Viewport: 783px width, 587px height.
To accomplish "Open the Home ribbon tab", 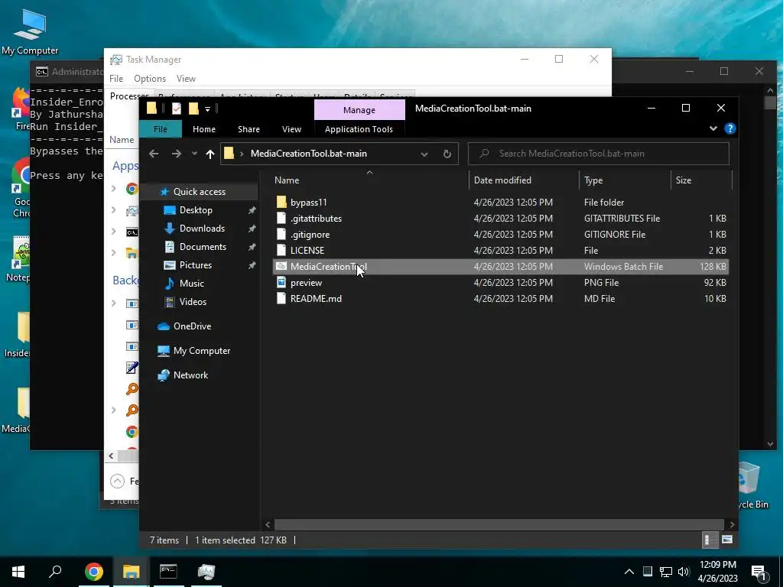I will 204,128.
